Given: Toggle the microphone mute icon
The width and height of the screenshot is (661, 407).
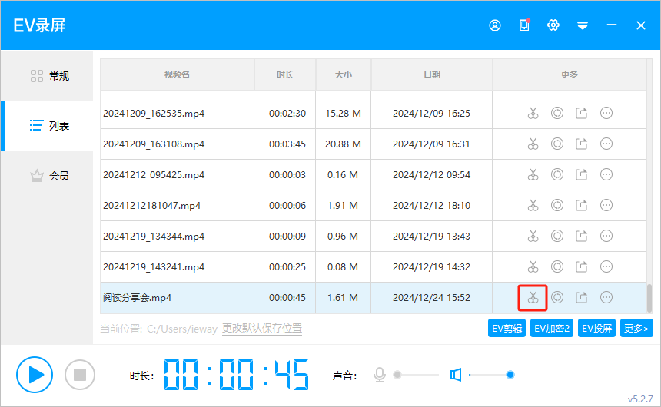Looking at the screenshot, I should (x=379, y=375).
